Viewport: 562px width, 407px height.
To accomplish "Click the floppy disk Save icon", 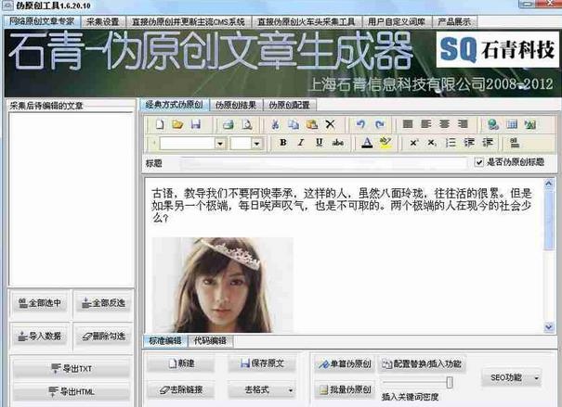I will click(196, 124).
